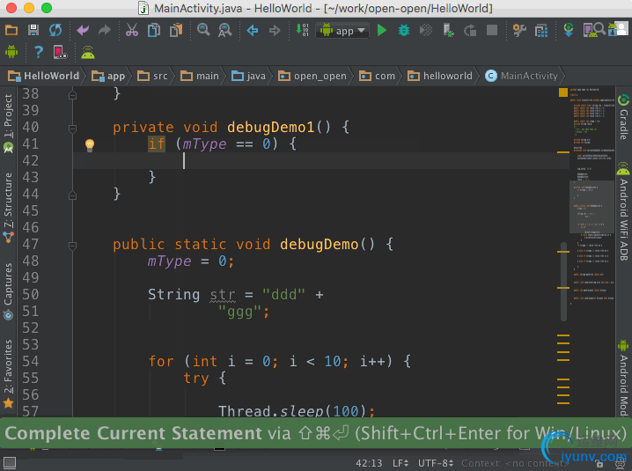
Task: Open the Captures tool window tab
Action: (8, 291)
